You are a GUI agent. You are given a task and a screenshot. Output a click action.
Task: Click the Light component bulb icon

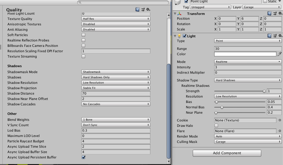coord(179,36)
